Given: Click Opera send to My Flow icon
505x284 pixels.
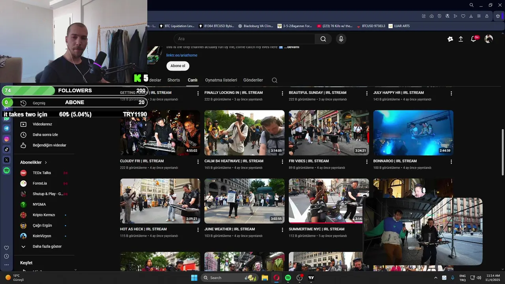Looking at the screenshot, I should 455,16.
